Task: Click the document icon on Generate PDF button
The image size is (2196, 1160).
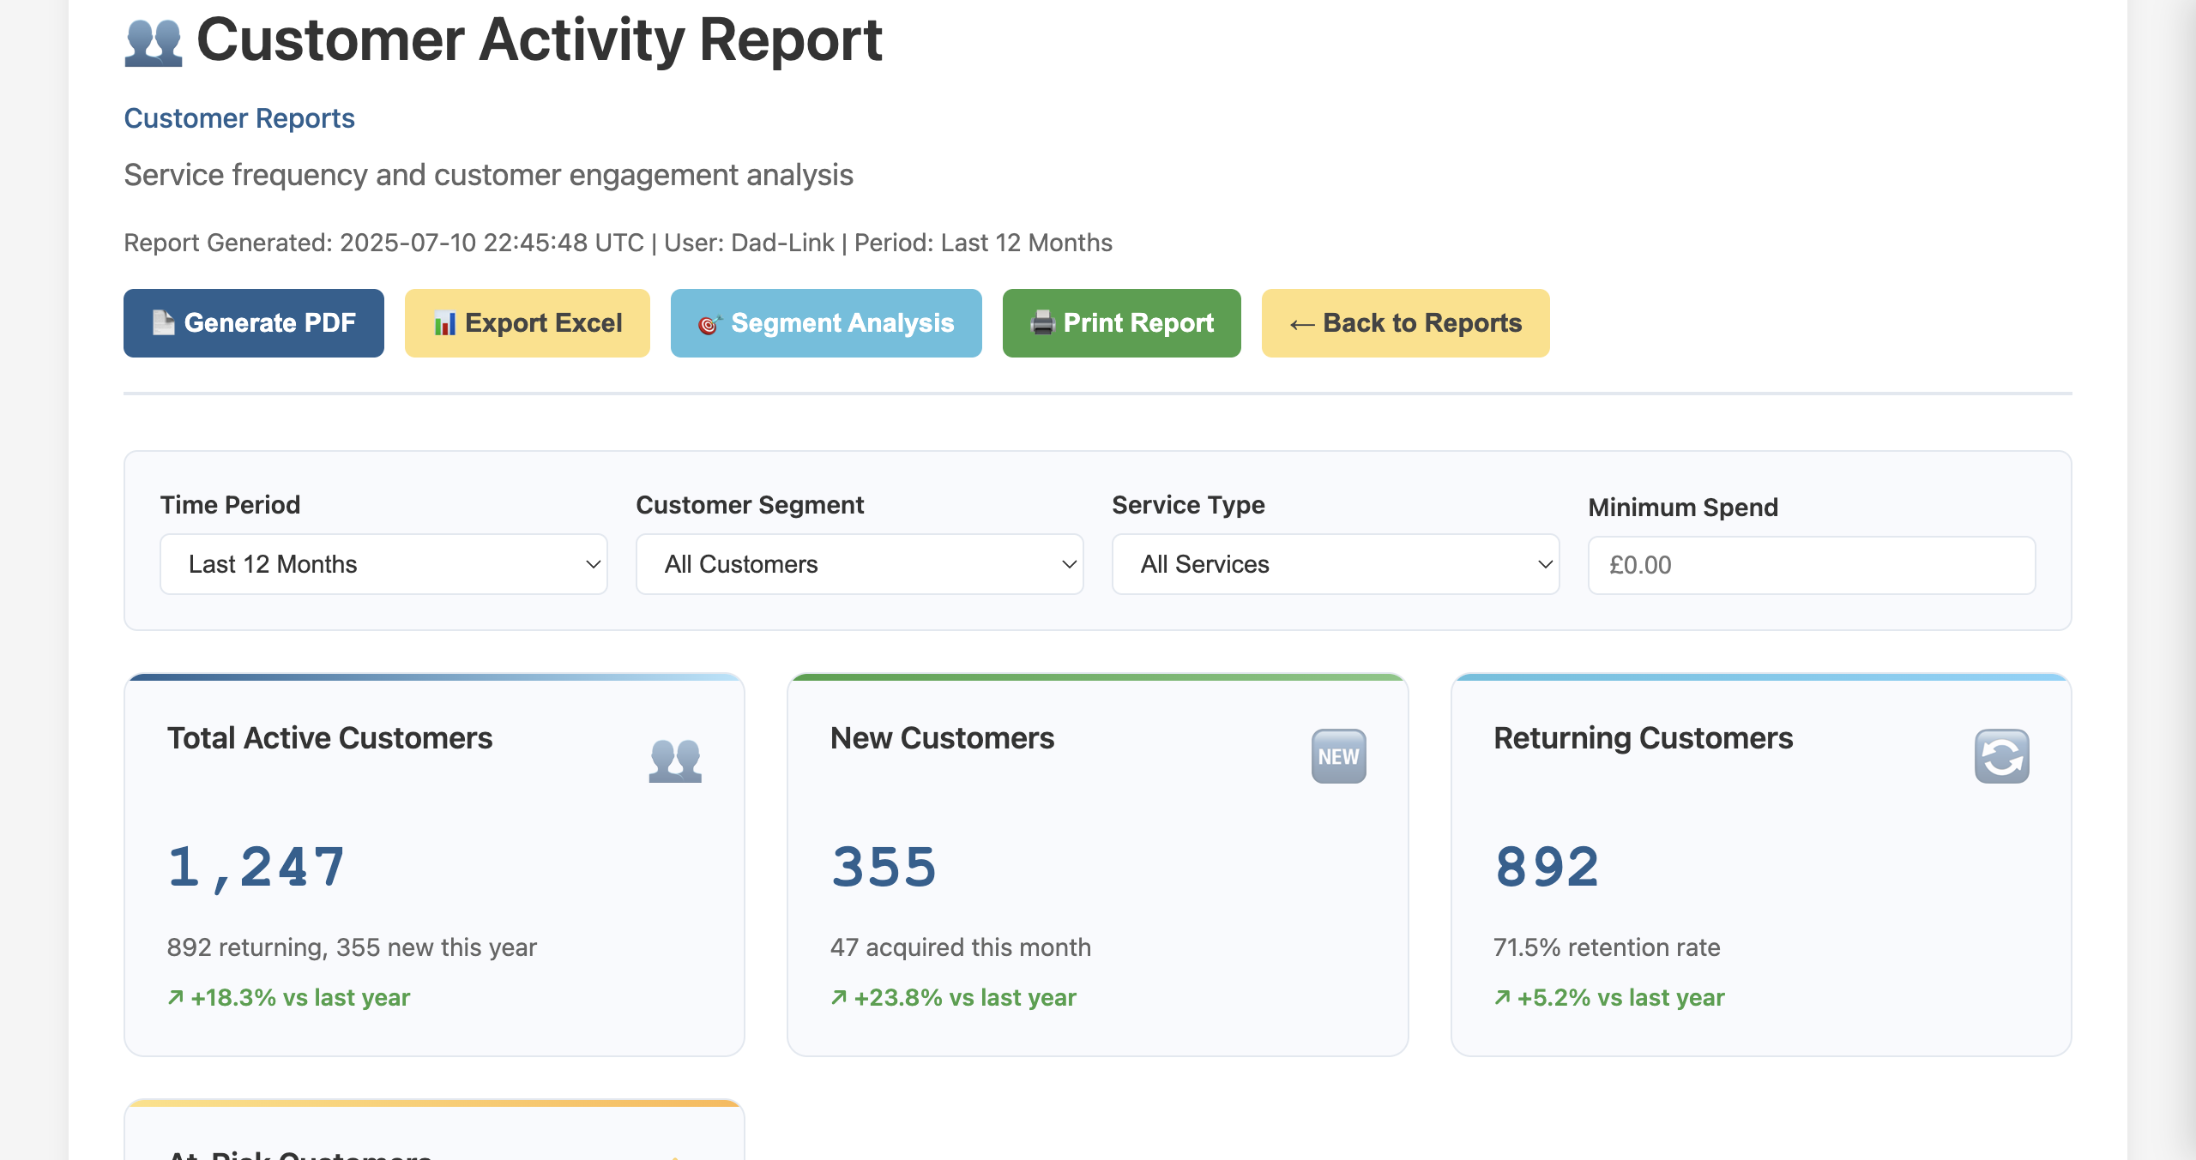Action: click(x=163, y=323)
